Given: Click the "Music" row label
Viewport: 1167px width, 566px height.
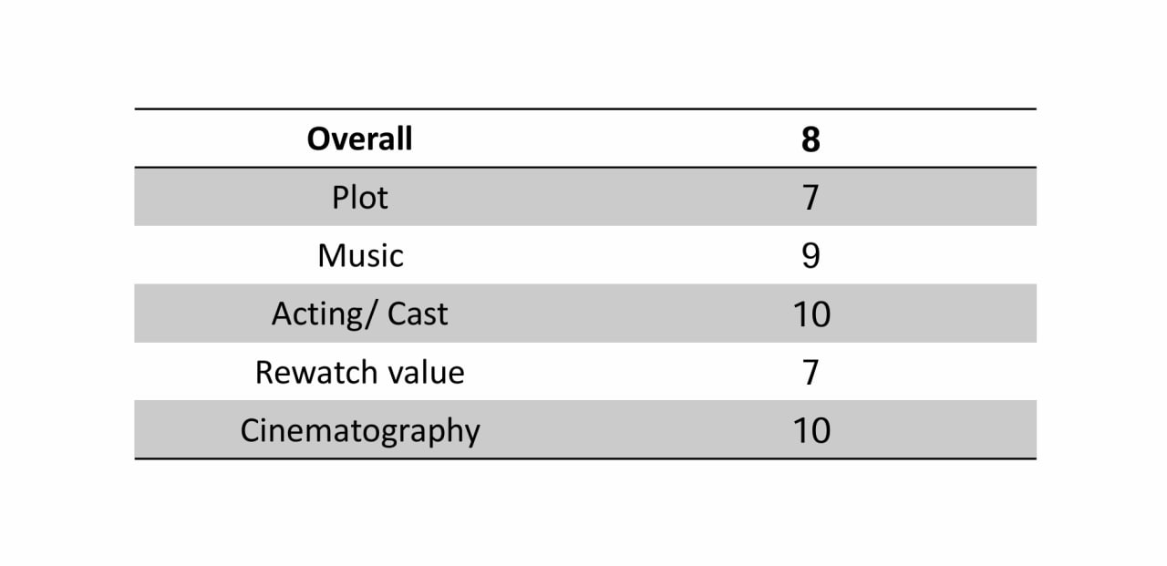Looking at the screenshot, I should click(359, 256).
